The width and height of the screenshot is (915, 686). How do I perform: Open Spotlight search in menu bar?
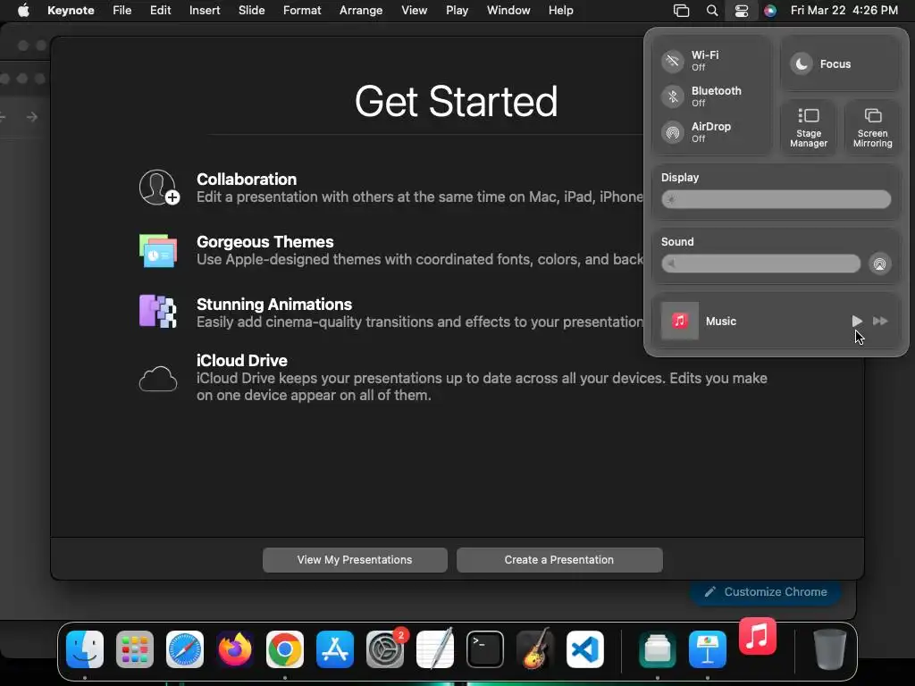[712, 11]
